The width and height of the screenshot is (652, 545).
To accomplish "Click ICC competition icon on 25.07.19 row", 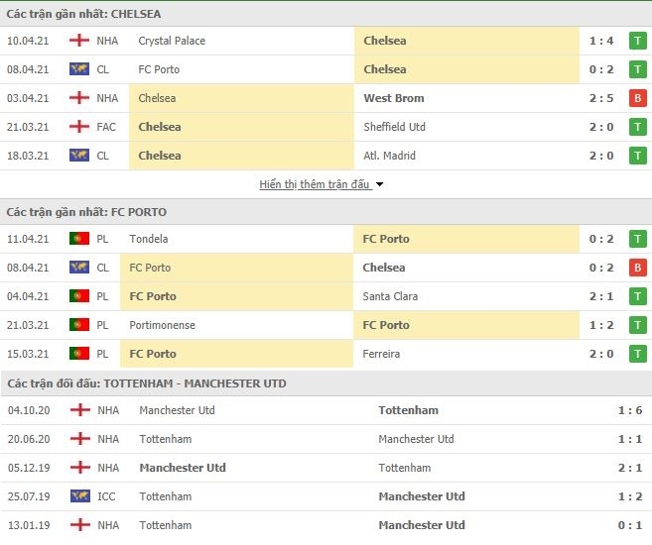I will coord(79,496).
